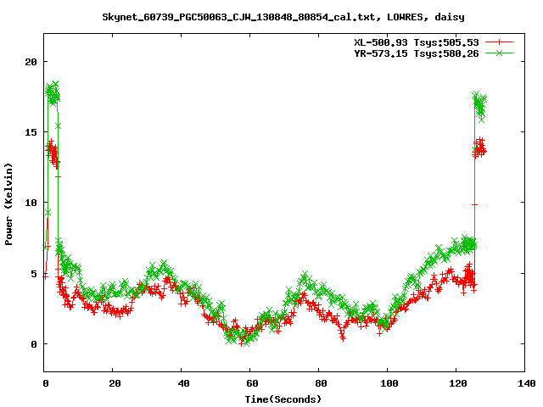Select the YR-573.15 Tsys:580.26 legend entry
Screen dimensions: 543x407
[417, 53]
